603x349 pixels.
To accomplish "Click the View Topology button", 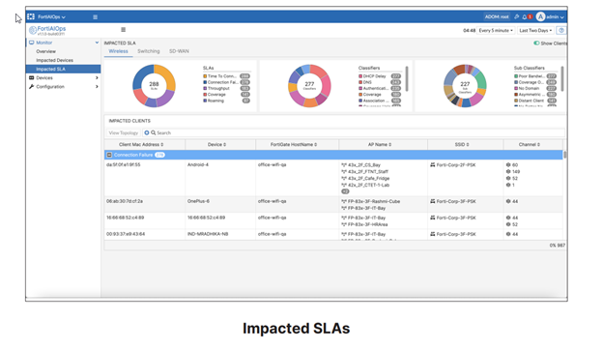I will (x=123, y=132).
